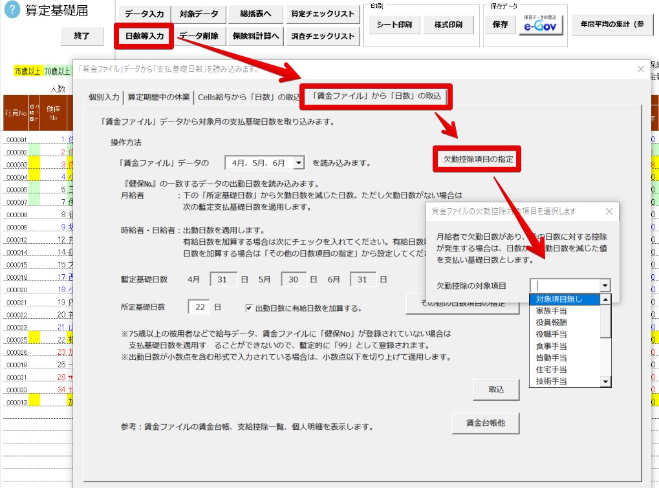Viewport: 659px width, 488px height.
Task: Click the 終了 button
Action: (82, 36)
